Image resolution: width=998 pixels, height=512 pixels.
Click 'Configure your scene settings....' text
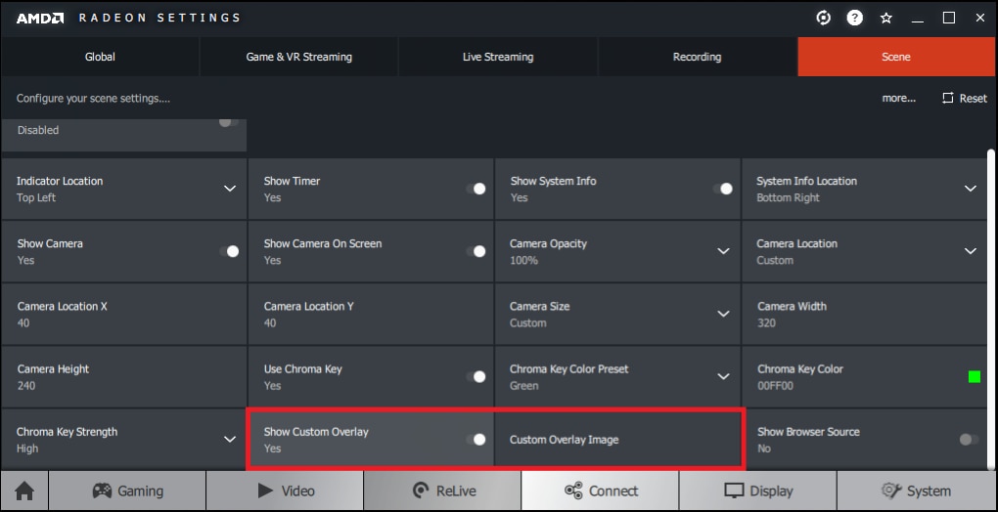[x=93, y=99]
